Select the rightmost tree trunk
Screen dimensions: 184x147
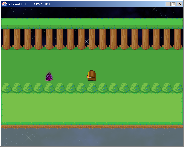coord(178,39)
